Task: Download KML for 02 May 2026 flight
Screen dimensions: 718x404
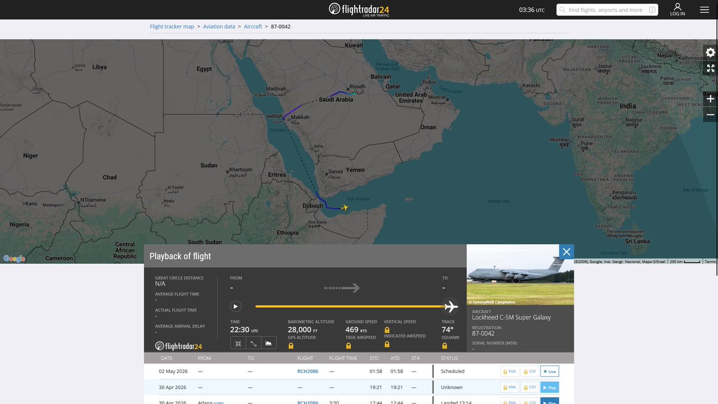Action: 509,371
